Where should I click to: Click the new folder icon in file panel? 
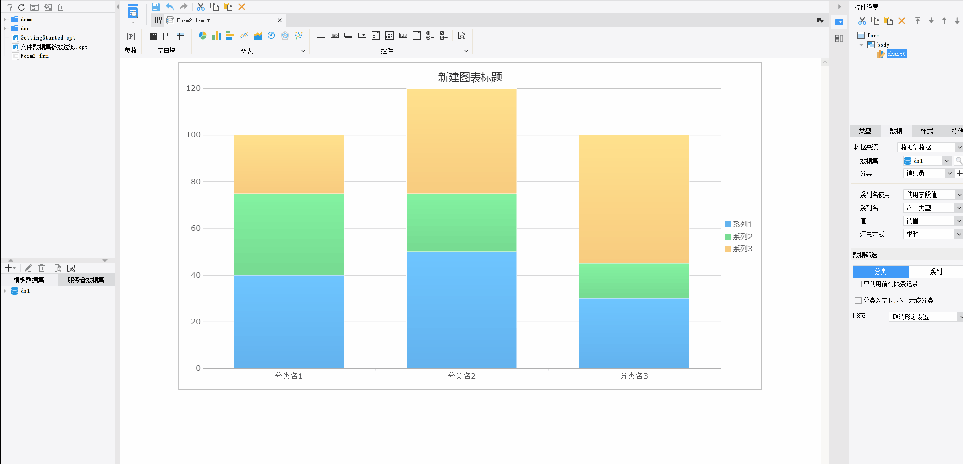coord(8,7)
